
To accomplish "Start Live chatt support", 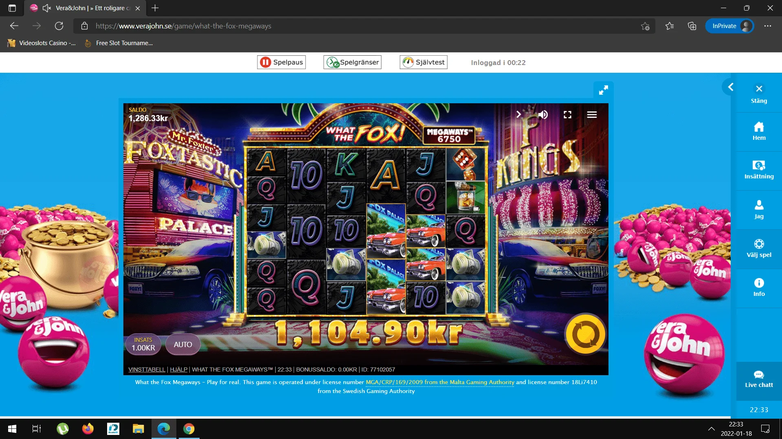I will point(759,380).
